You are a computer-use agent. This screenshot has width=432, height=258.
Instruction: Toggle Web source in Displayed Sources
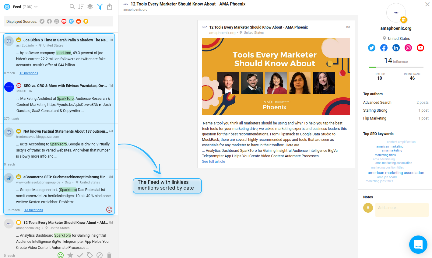click(86, 21)
